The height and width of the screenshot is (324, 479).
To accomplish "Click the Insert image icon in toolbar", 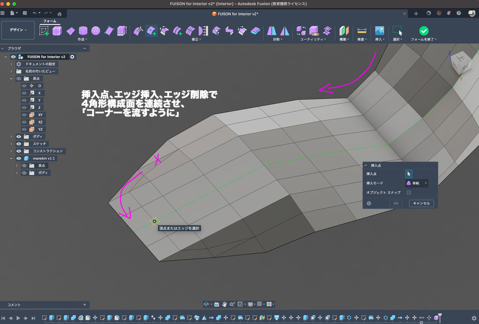I will coord(379,31).
